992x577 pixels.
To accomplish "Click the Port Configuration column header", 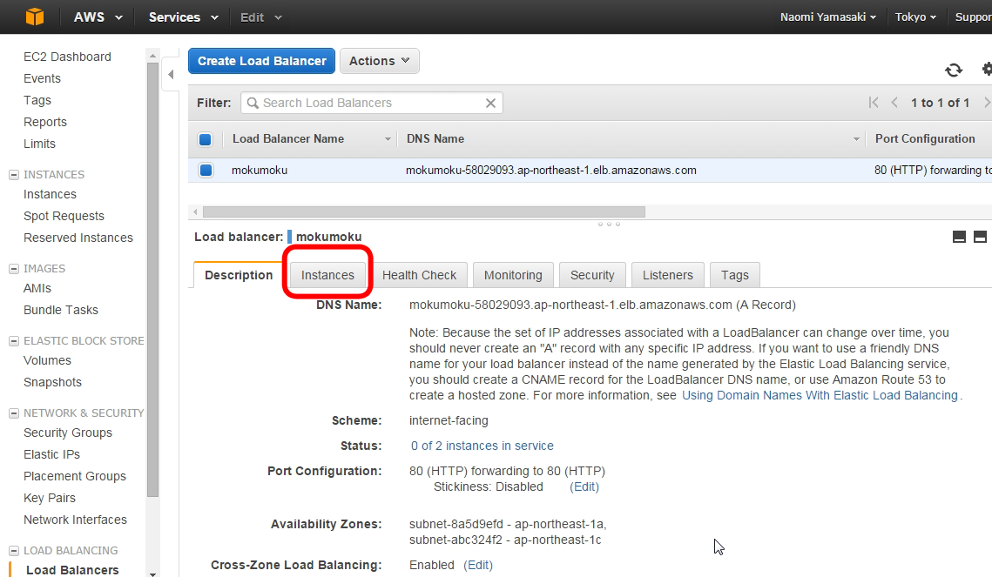I will pos(925,139).
